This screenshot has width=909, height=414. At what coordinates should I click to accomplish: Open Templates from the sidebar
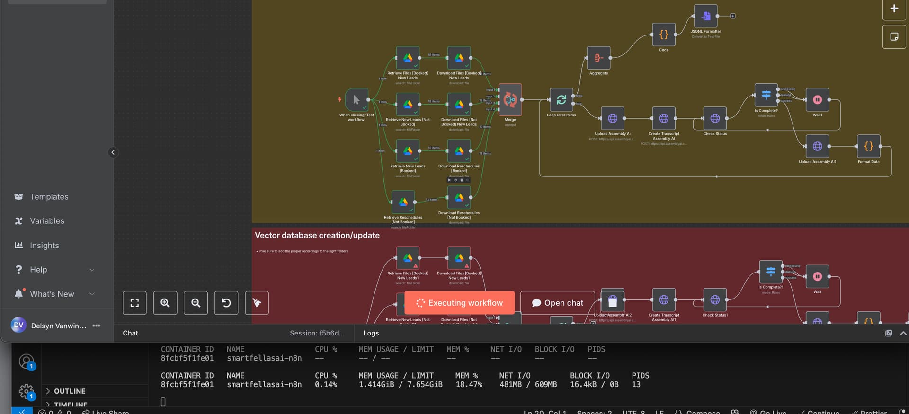[x=49, y=197]
